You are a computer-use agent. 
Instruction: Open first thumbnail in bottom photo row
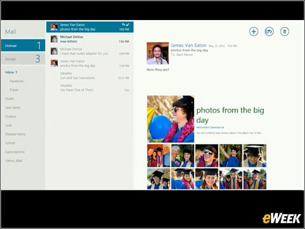[159, 179]
